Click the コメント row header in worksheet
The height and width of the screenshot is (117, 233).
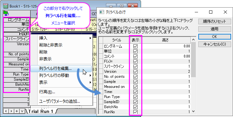point(17,29)
